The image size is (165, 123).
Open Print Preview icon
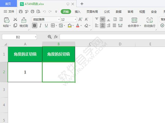pos(38,11)
